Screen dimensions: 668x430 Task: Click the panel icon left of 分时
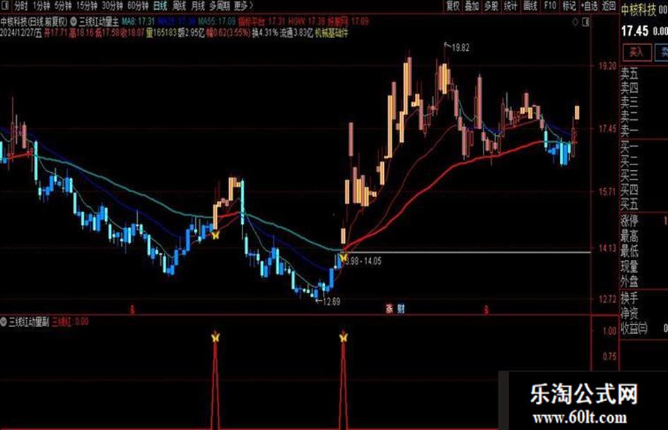pos(6,6)
